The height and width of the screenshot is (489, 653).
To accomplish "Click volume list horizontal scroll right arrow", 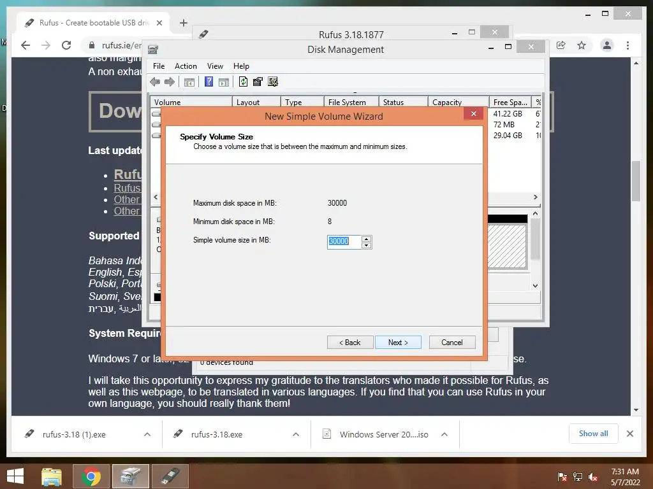I will point(536,197).
